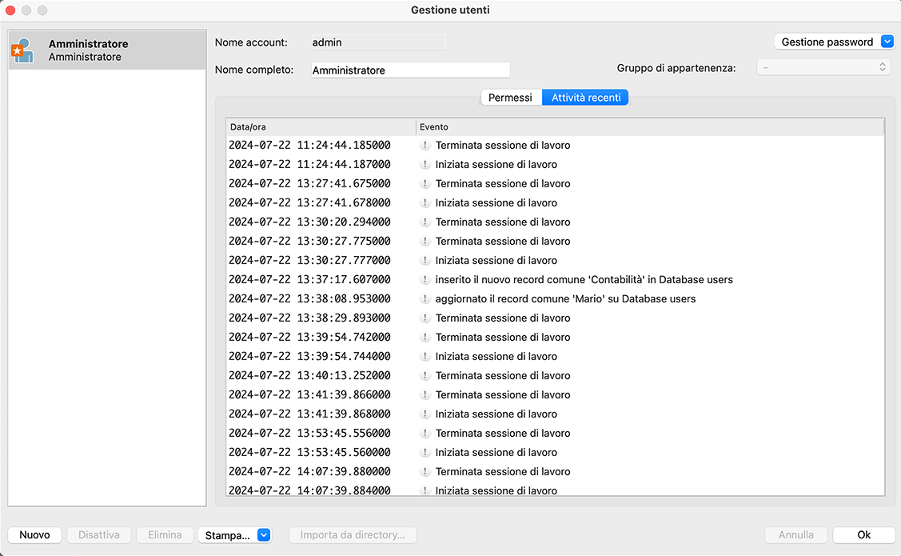The image size is (901, 556).
Task: Confirm with the Ok button
Action: tap(863, 535)
